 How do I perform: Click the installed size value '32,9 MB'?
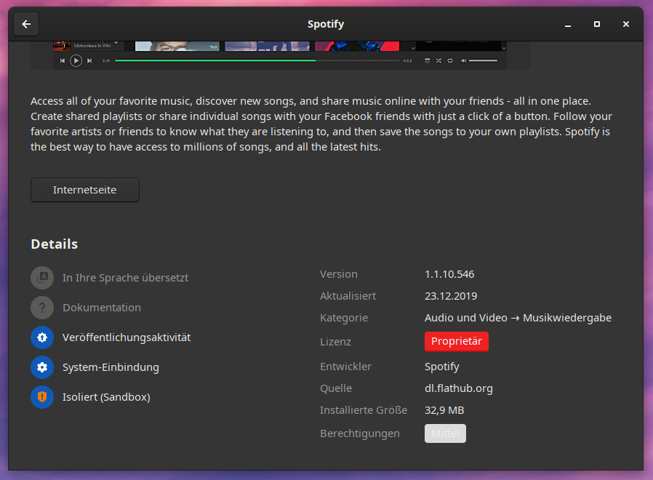(444, 410)
